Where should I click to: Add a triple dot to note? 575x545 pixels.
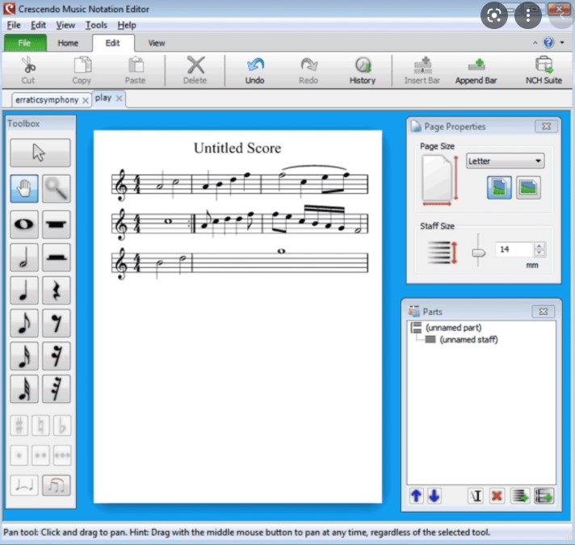62,455
